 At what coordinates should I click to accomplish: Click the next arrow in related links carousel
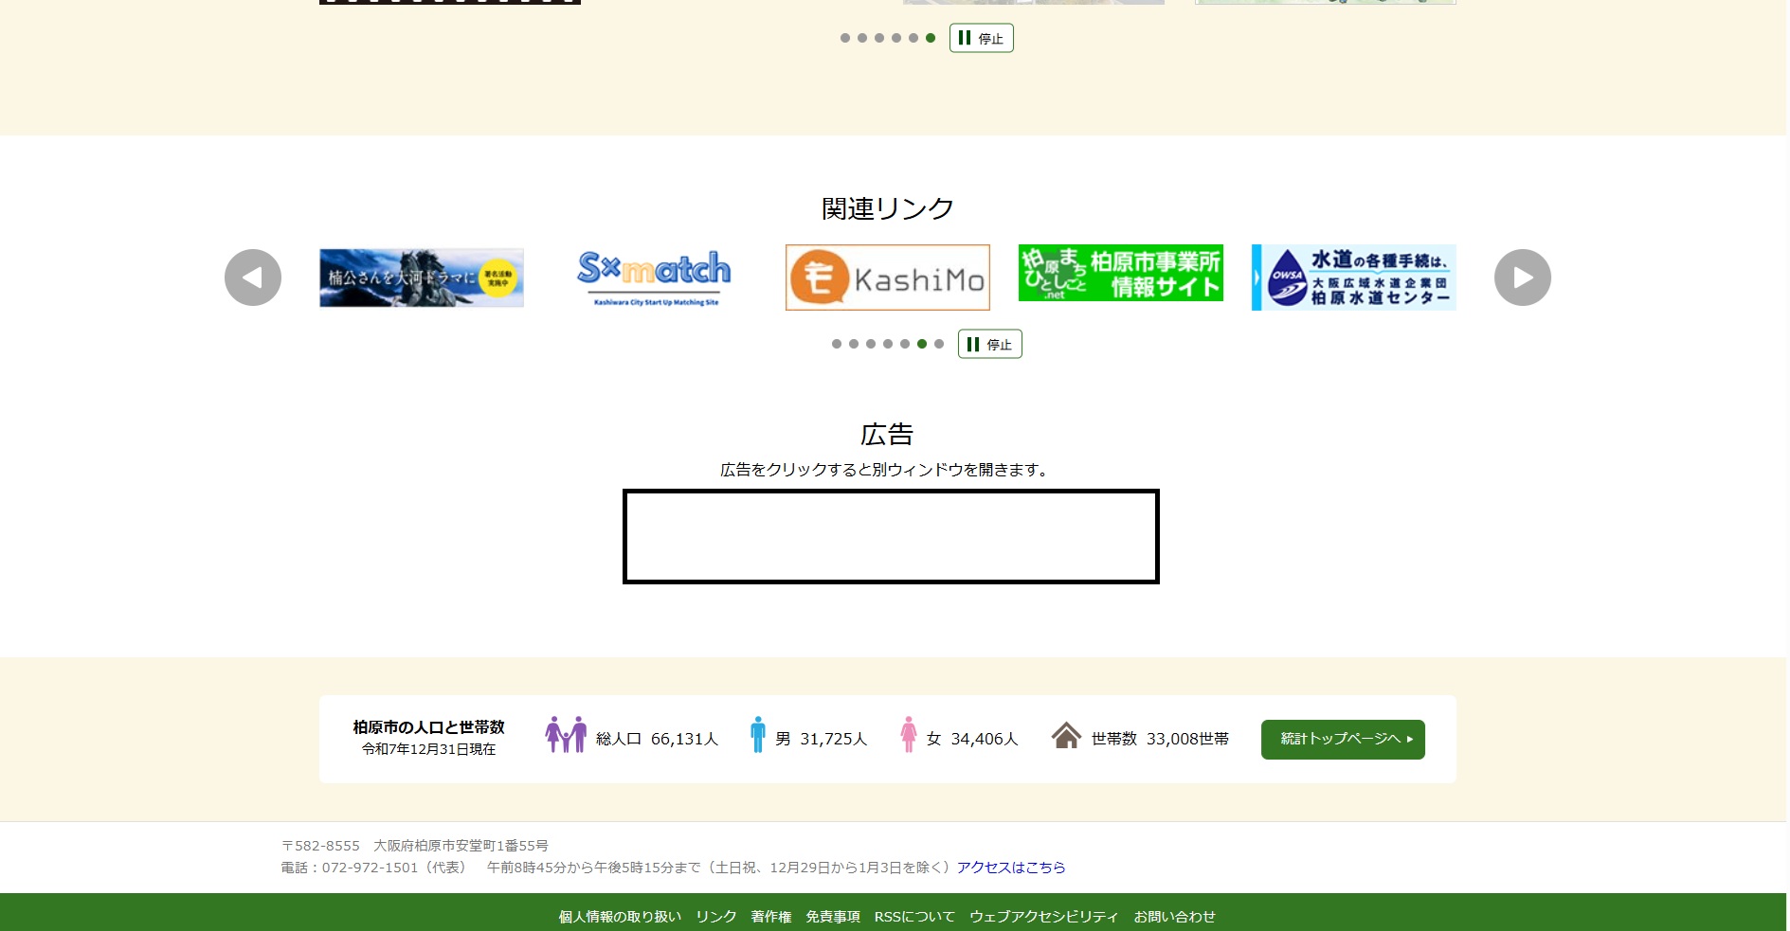[x=1522, y=278]
